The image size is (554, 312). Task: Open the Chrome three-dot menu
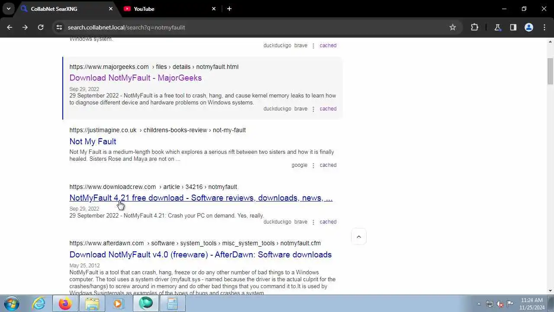pos(544,27)
